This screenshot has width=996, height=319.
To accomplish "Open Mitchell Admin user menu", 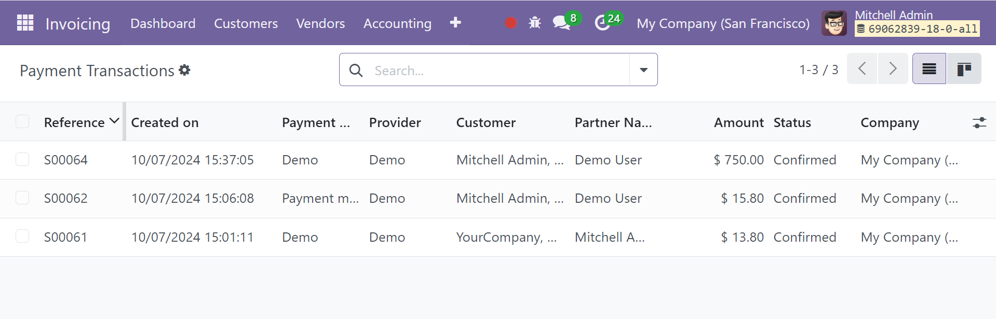I will (x=901, y=23).
